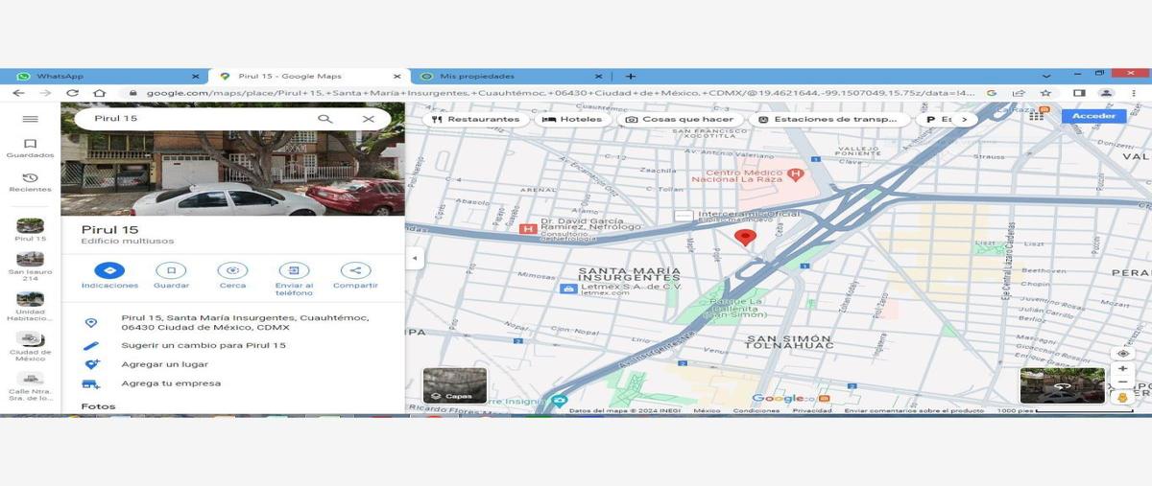Toggle the browser side panel icon
The image size is (1152, 486).
point(1079,93)
